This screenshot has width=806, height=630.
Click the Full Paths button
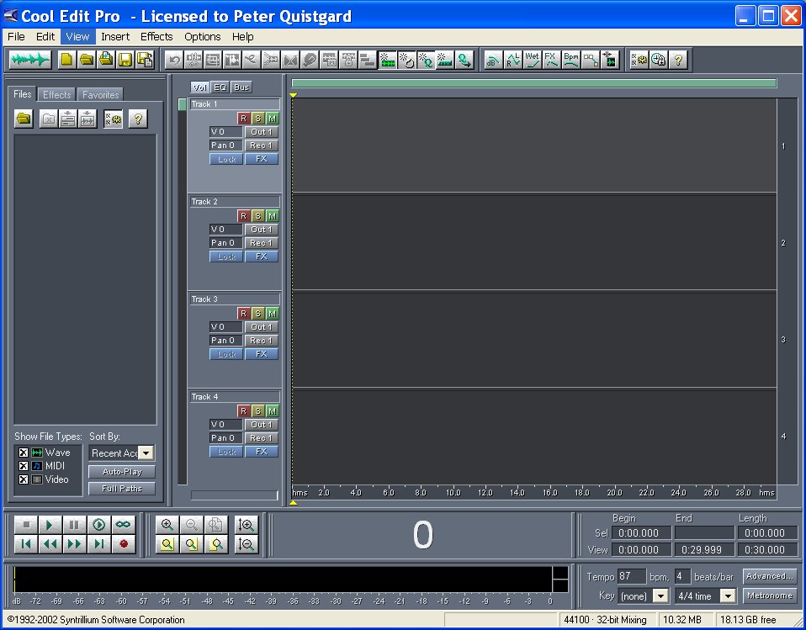[x=122, y=489]
